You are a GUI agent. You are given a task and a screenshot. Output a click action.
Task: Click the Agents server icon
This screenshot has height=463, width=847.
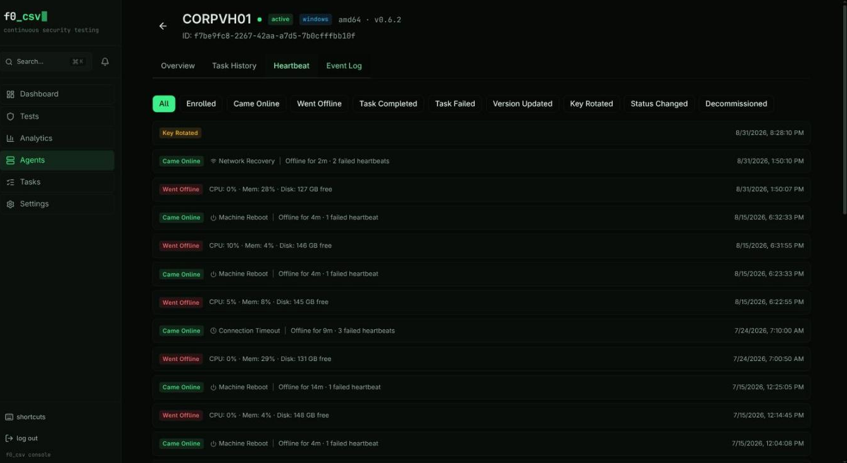[10, 160]
